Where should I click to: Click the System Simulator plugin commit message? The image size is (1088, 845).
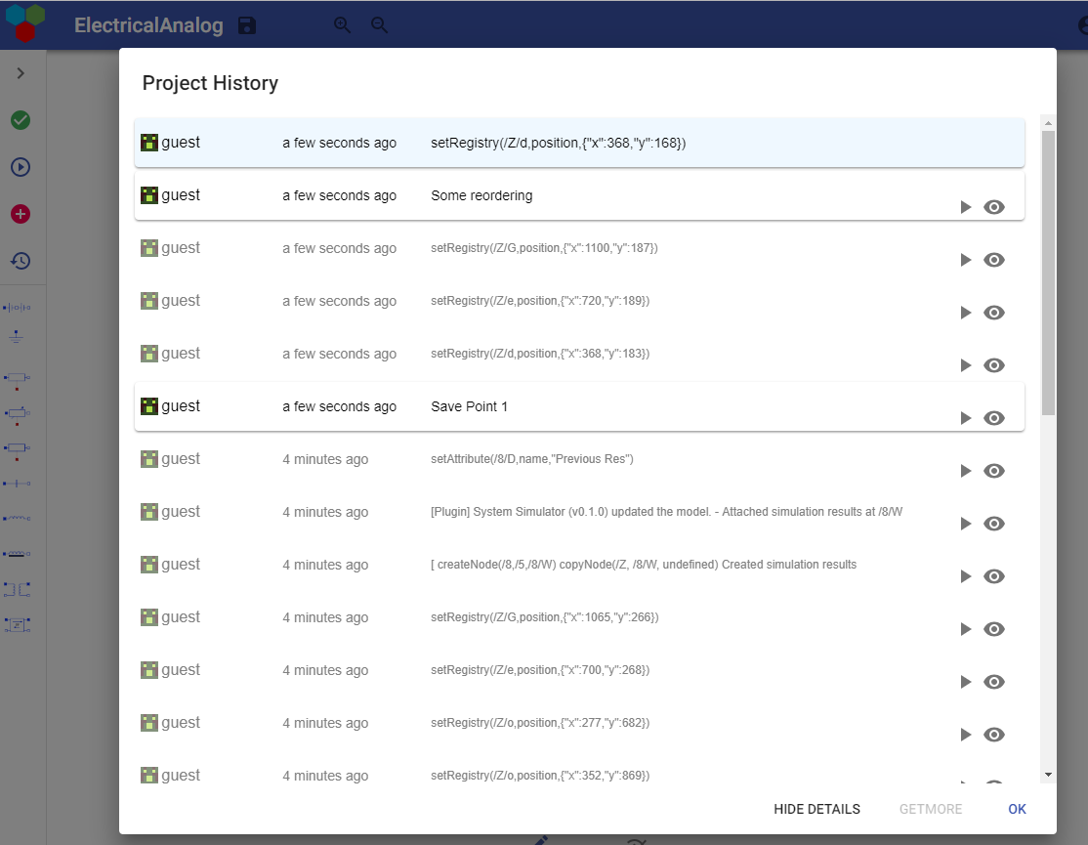[666, 511]
